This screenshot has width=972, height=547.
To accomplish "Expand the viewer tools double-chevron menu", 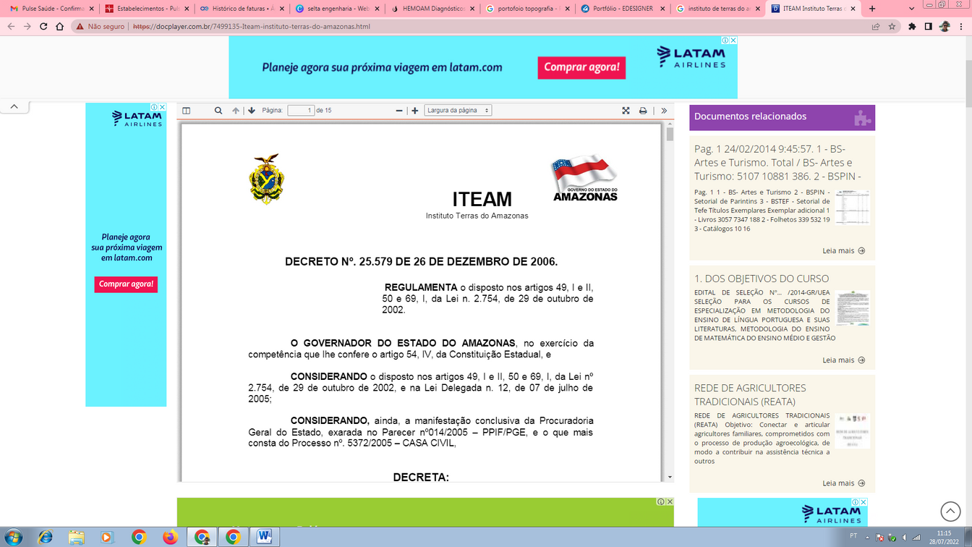I will point(664,111).
